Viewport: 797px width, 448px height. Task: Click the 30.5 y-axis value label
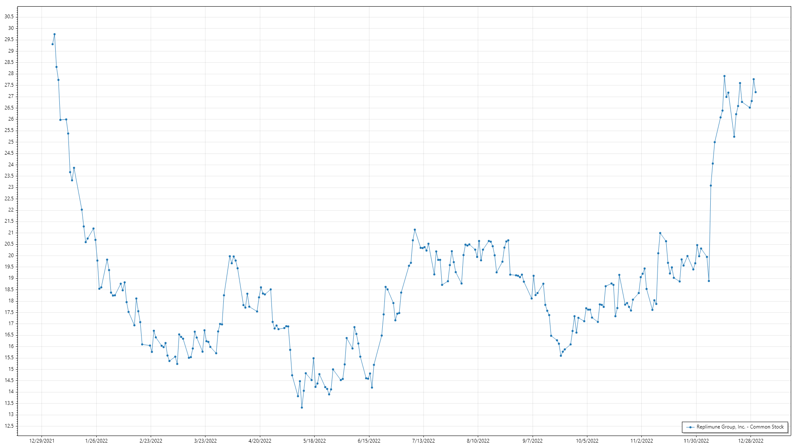click(9, 17)
